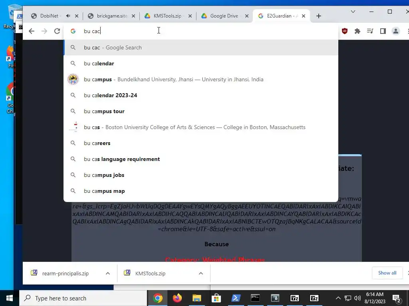Pick 'bu campus' Bundelkhand University suggestion
The width and height of the screenshot is (409, 306).
[x=201, y=79]
